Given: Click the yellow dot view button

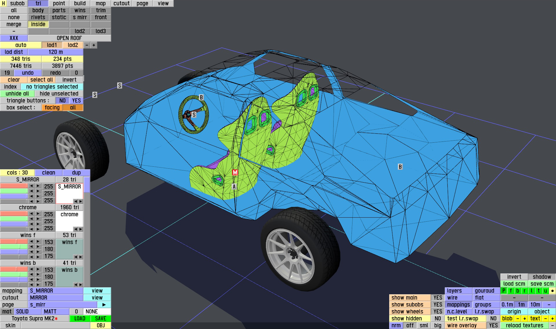Looking at the screenshot, I should pyautogui.click(x=552, y=291).
